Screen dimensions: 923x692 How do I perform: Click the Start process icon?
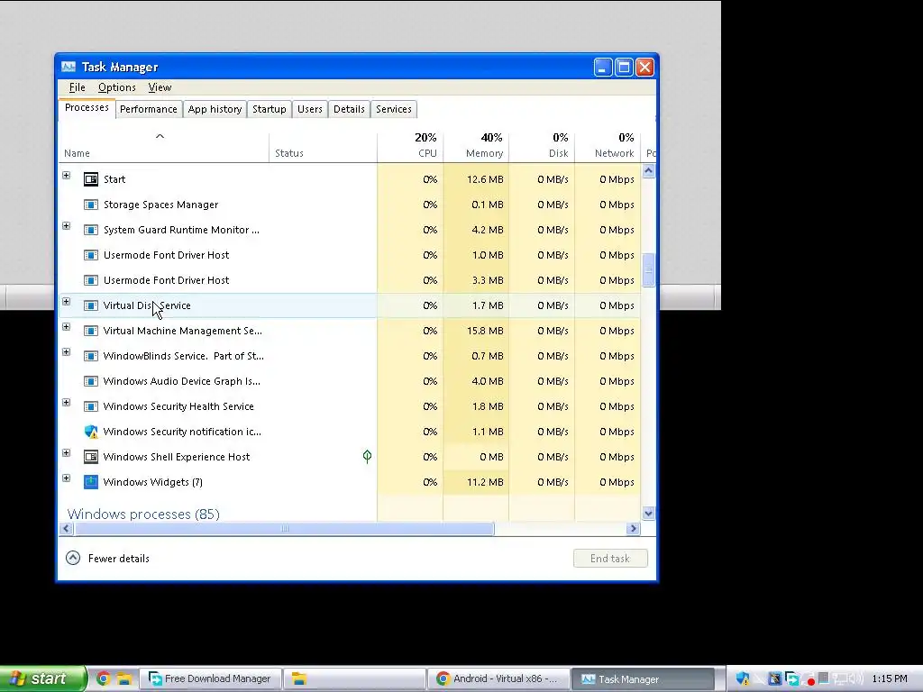pos(91,179)
